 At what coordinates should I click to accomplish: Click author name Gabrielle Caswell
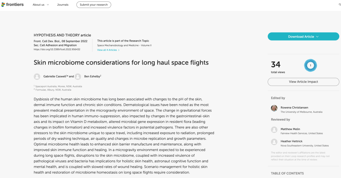point(54,77)
